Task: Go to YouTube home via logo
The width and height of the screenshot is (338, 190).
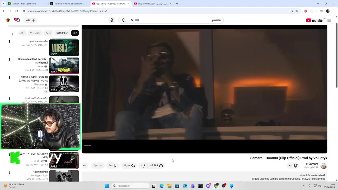Action: (x=314, y=20)
